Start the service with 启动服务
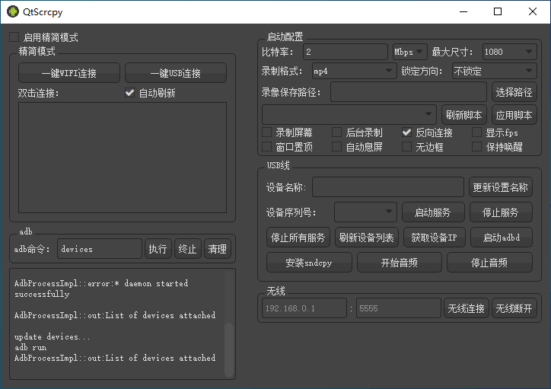Image resolution: width=551 pixels, height=389 pixels. (433, 212)
